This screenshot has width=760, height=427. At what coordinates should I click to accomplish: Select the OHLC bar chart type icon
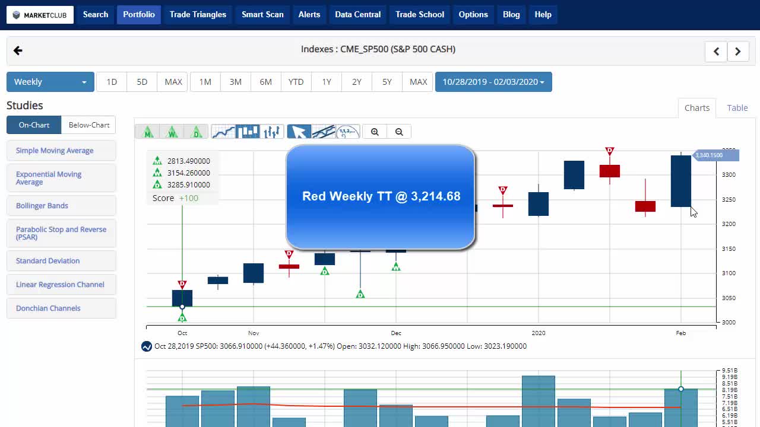[x=272, y=132]
